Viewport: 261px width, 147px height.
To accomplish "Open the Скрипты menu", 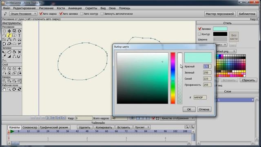I will pos(91,8).
